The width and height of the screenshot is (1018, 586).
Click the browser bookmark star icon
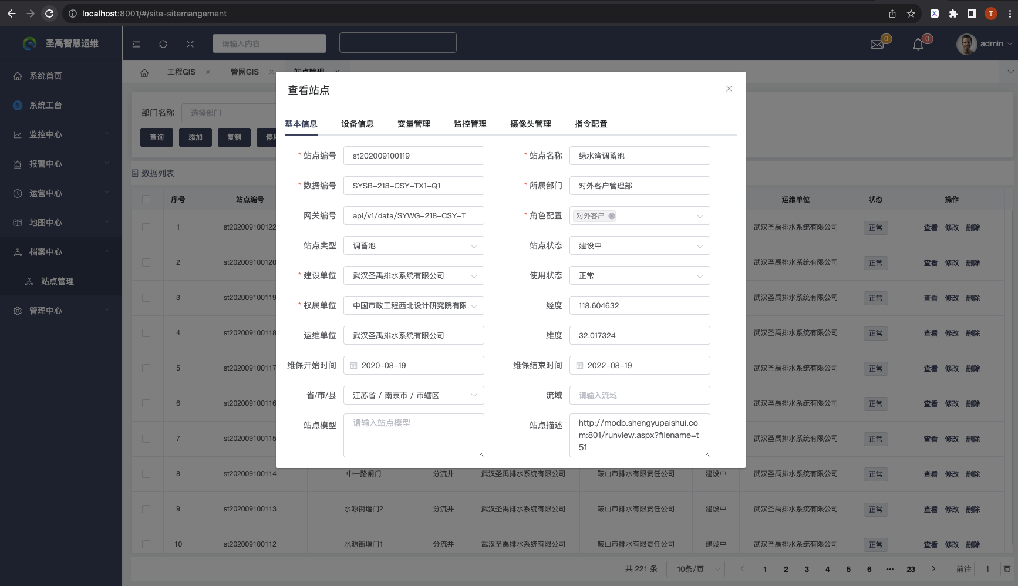[911, 14]
